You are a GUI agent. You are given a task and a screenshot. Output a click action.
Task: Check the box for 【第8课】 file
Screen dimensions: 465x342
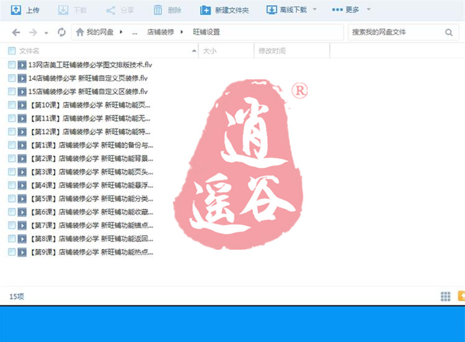point(12,239)
